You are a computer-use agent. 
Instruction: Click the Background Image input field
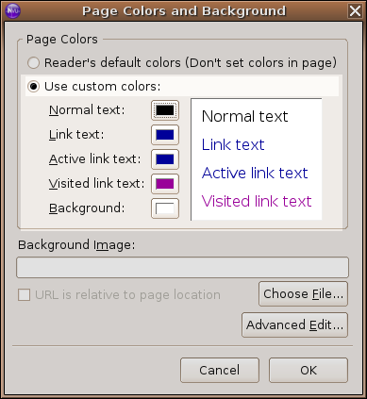tap(182, 268)
